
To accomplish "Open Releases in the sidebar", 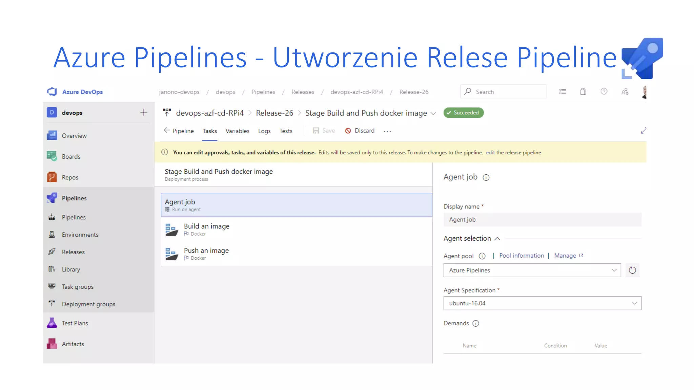I will 73,252.
